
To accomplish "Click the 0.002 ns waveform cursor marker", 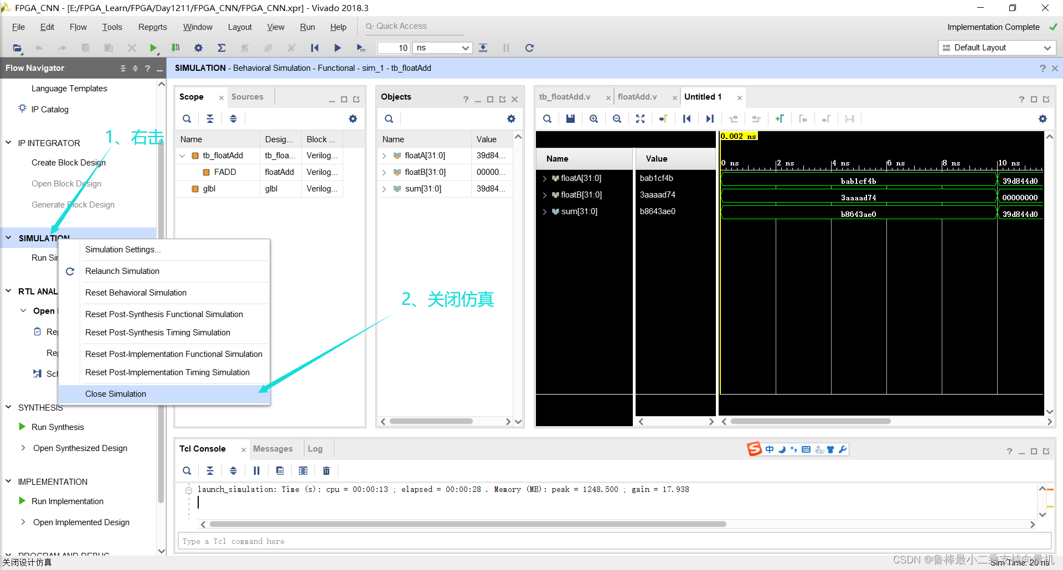I will 738,136.
